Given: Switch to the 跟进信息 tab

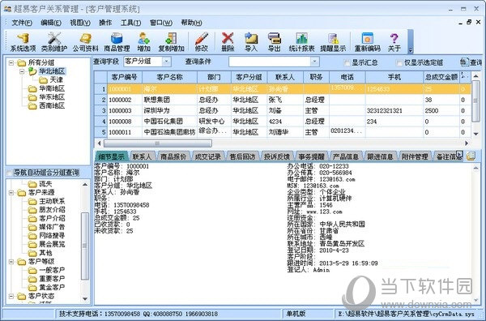Looking at the screenshot, I should [380, 156].
